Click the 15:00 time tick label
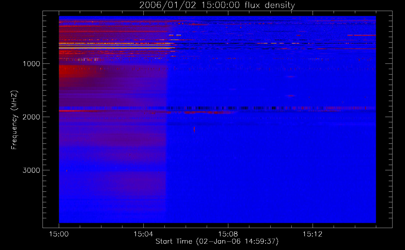Screen dimensions: 405x250 tap(59, 234)
